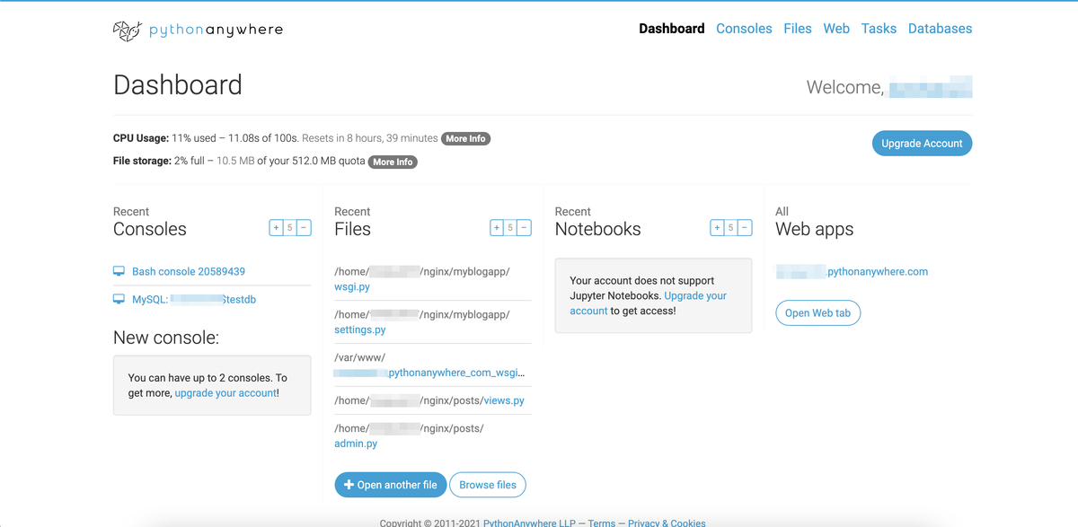Open the Browse files button
Screen dimensions: 1078x527
(487, 485)
